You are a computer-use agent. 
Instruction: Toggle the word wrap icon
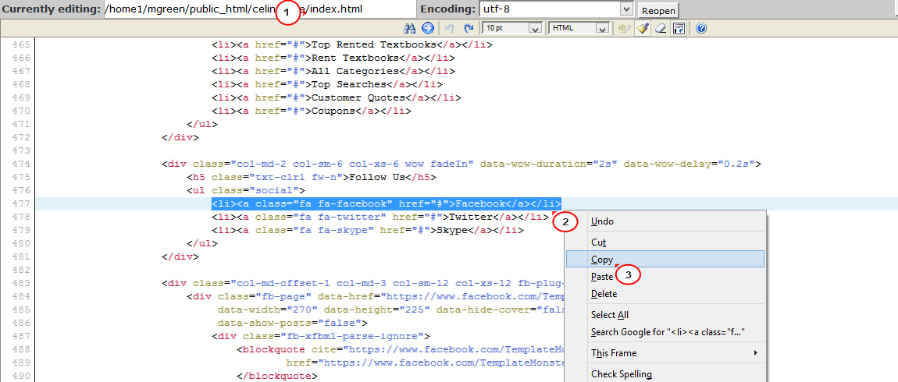point(679,28)
